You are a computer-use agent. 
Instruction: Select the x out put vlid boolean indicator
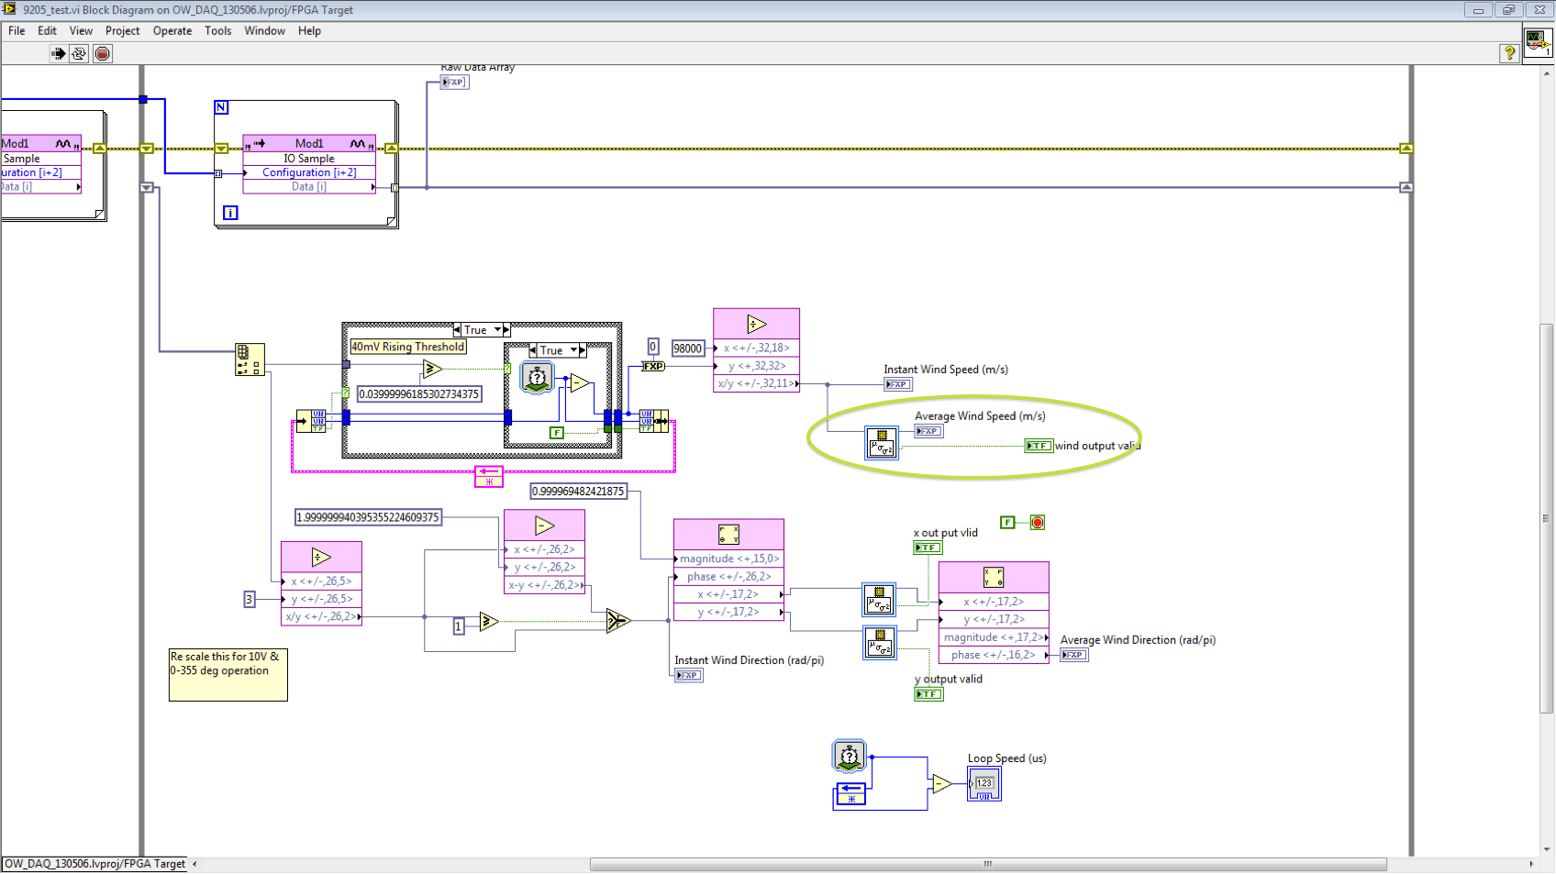pyautogui.click(x=928, y=548)
